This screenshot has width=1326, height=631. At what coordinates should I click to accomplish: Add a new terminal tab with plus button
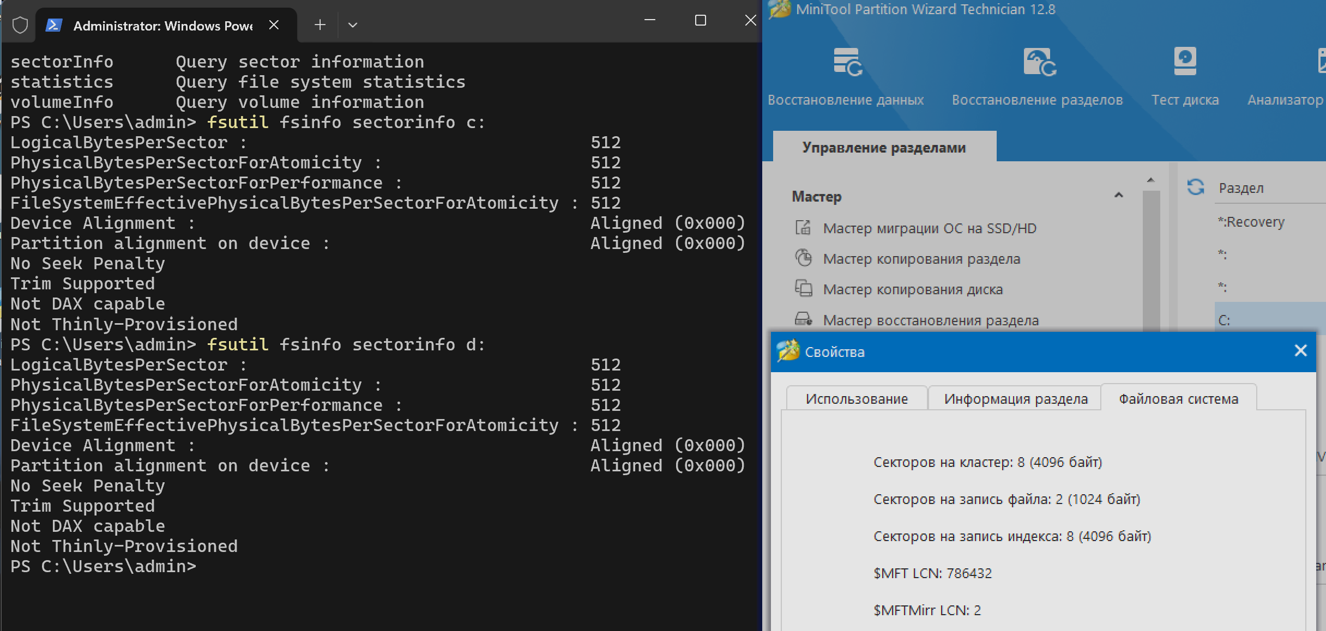coord(320,25)
